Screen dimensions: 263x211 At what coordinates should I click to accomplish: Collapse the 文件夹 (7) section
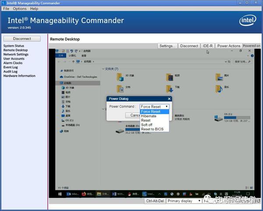point(103,69)
